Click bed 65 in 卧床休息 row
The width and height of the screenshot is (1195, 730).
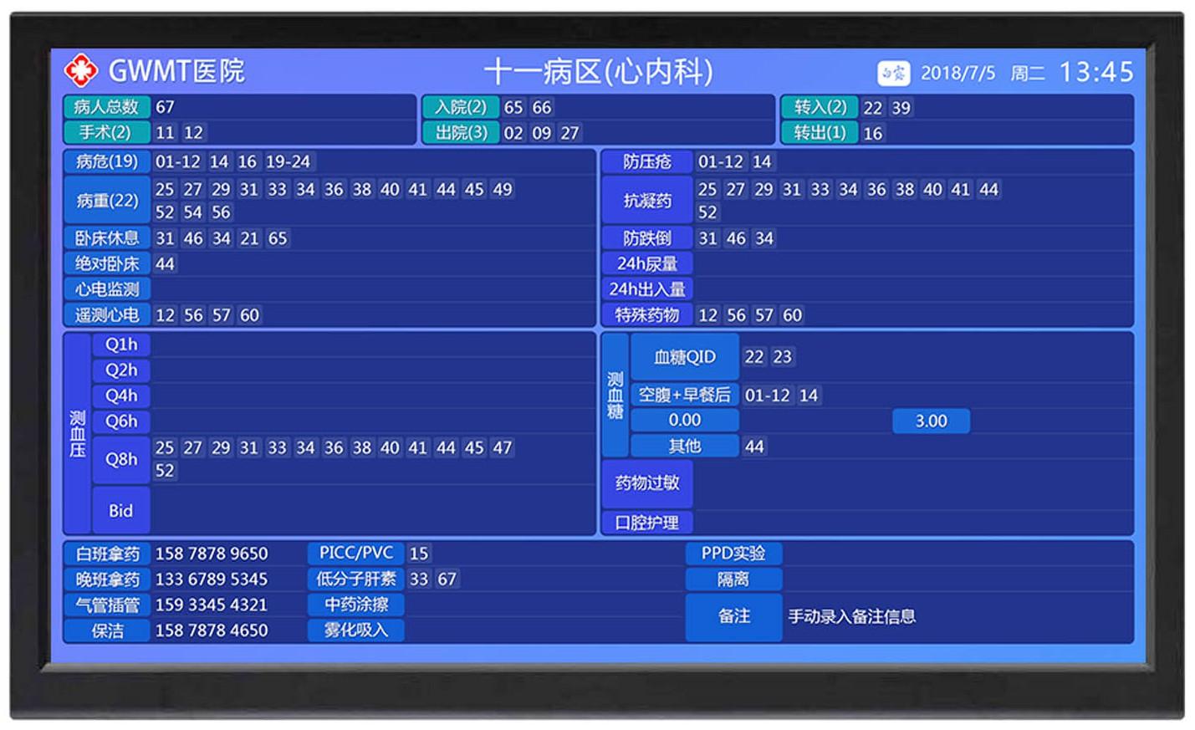pos(278,238)
